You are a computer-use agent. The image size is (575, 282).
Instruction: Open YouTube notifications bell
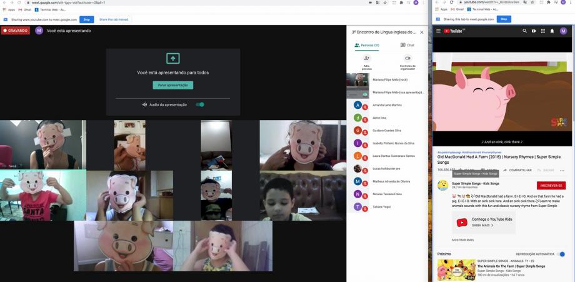(552, 31)
